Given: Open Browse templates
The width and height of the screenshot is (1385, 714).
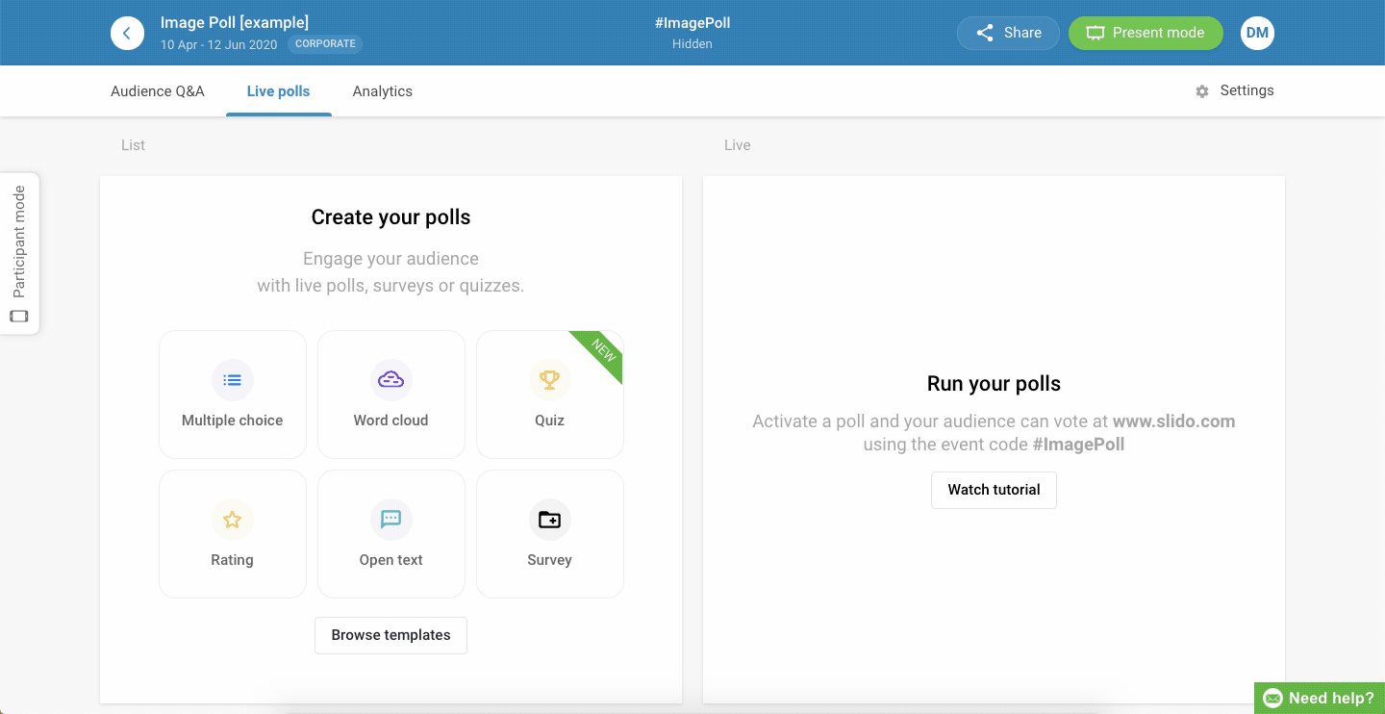Looking at the screenshot, I should (390, 635).
